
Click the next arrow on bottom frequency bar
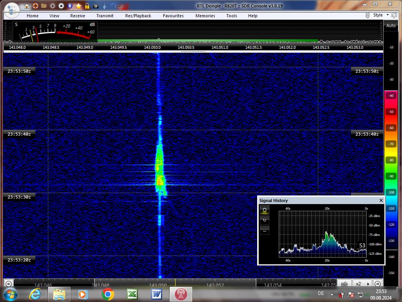click(378, 284)
